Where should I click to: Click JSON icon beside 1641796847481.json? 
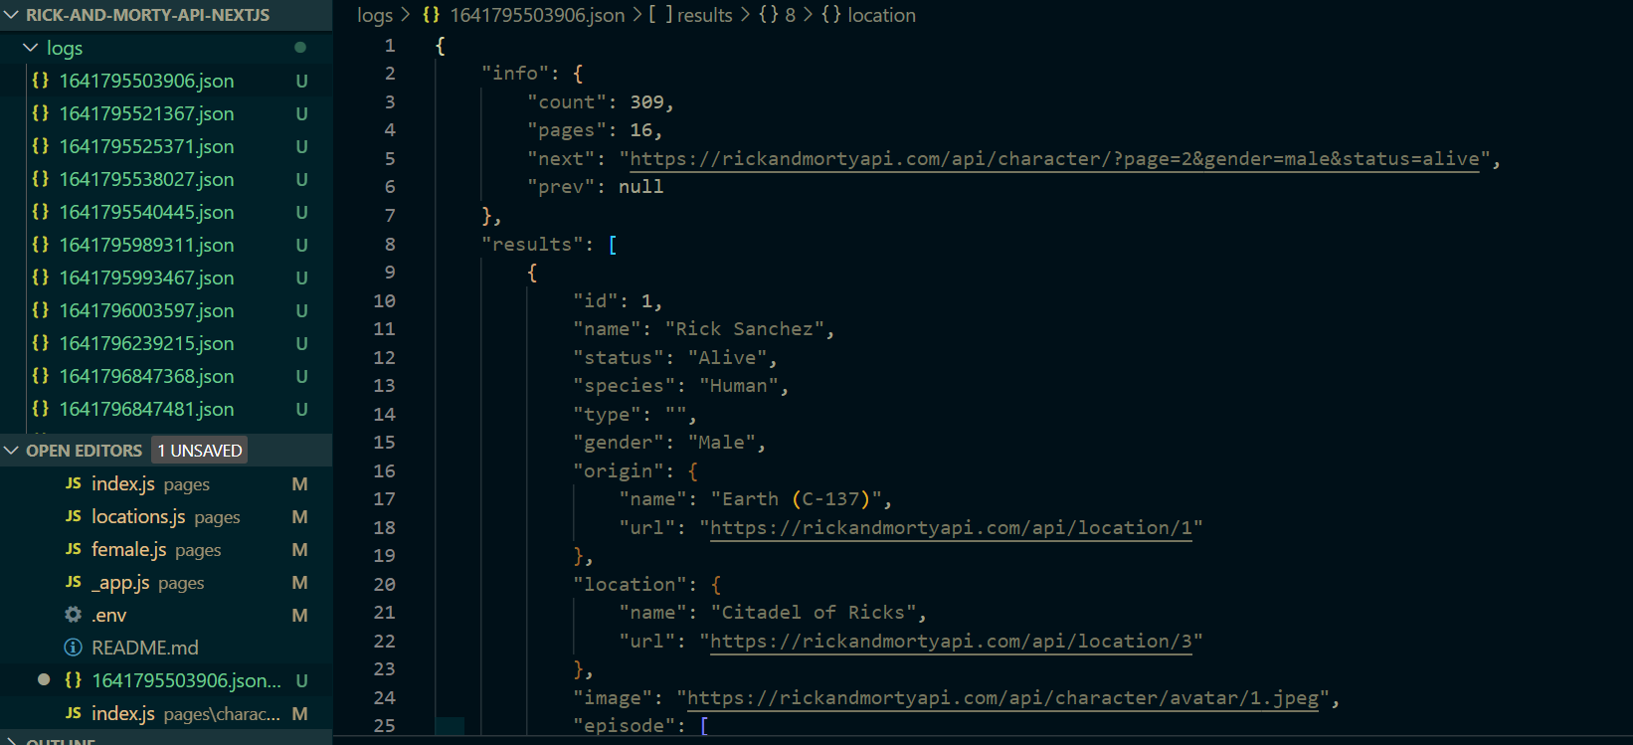[x=41, y=408]
